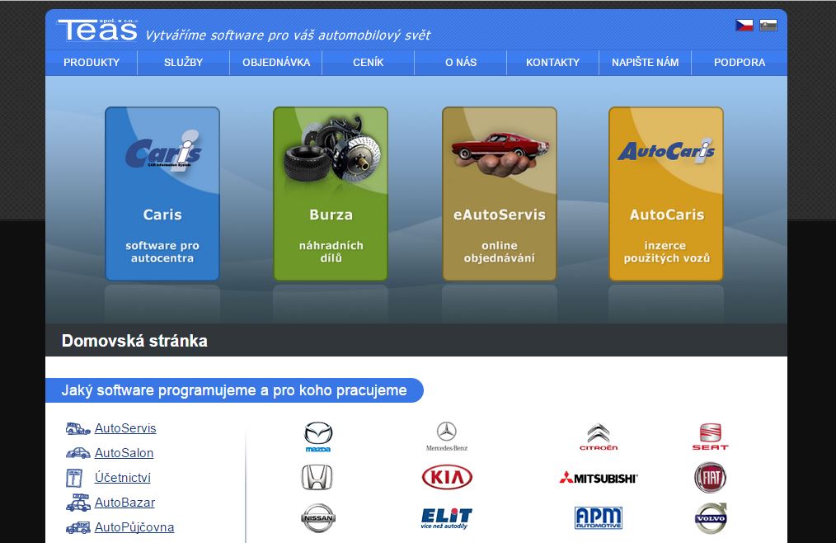Select the eAutoServis online ordering tile

tap(499, 194)
